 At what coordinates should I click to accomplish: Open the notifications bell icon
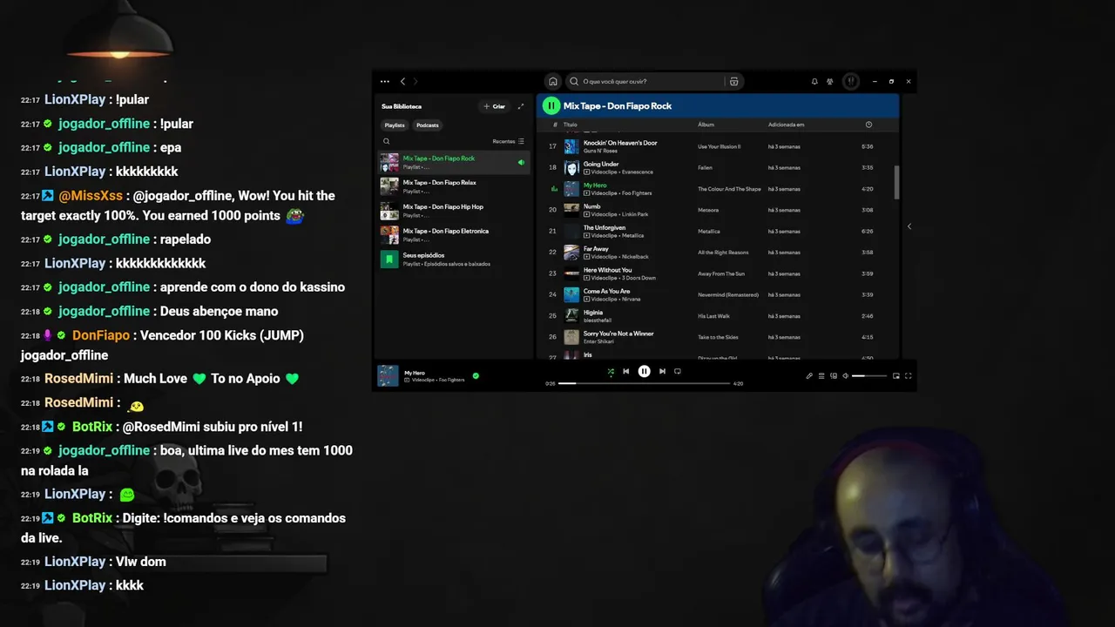pos(814,82)
